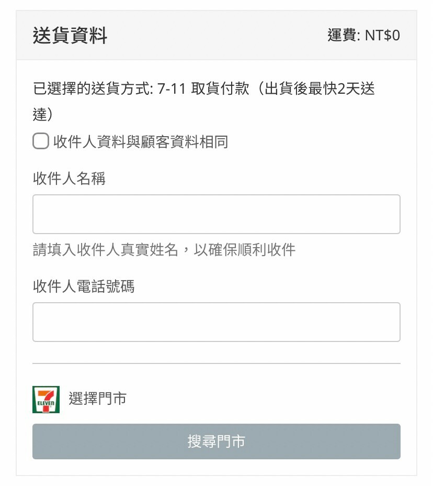Image resolution: width=433 pixels, height=486 pixels.
Task: Click the 收件人電話號碼 field label
Action: pos(84,286)
